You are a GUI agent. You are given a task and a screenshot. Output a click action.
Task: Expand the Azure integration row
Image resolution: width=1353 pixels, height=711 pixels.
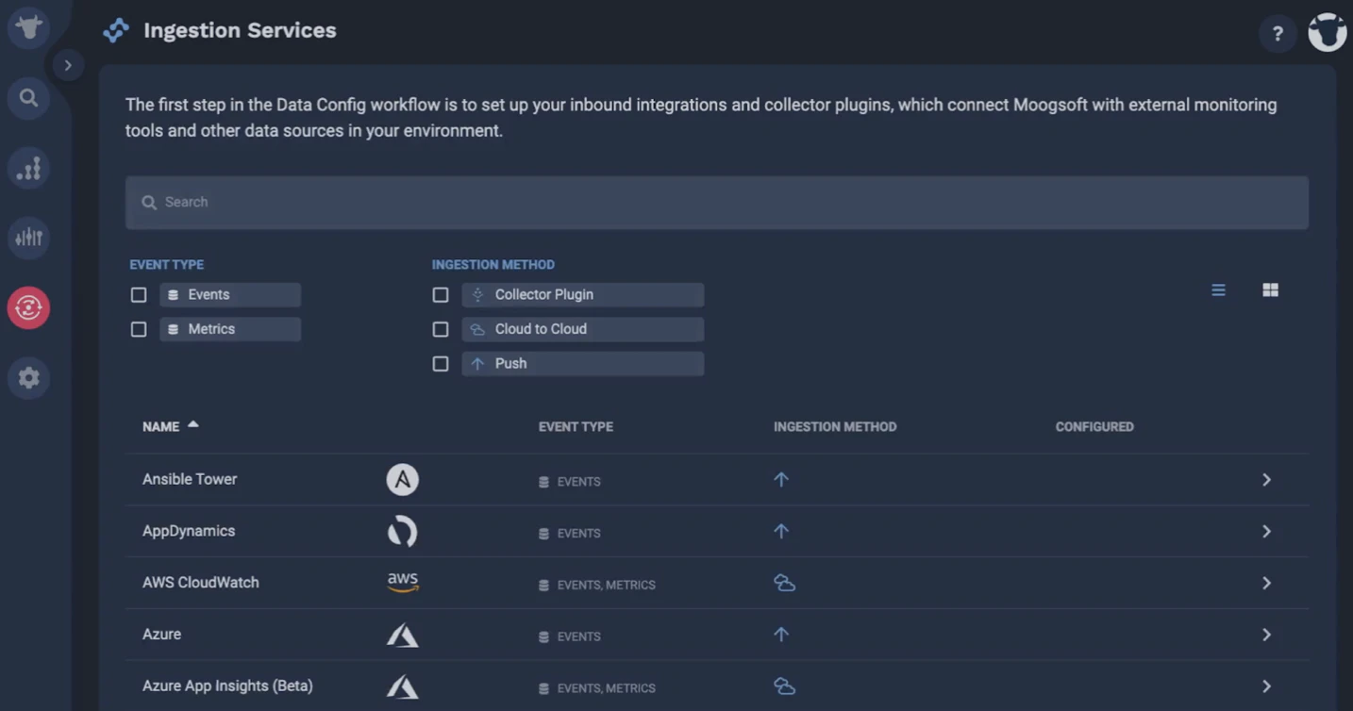[x=1266, y=635]
